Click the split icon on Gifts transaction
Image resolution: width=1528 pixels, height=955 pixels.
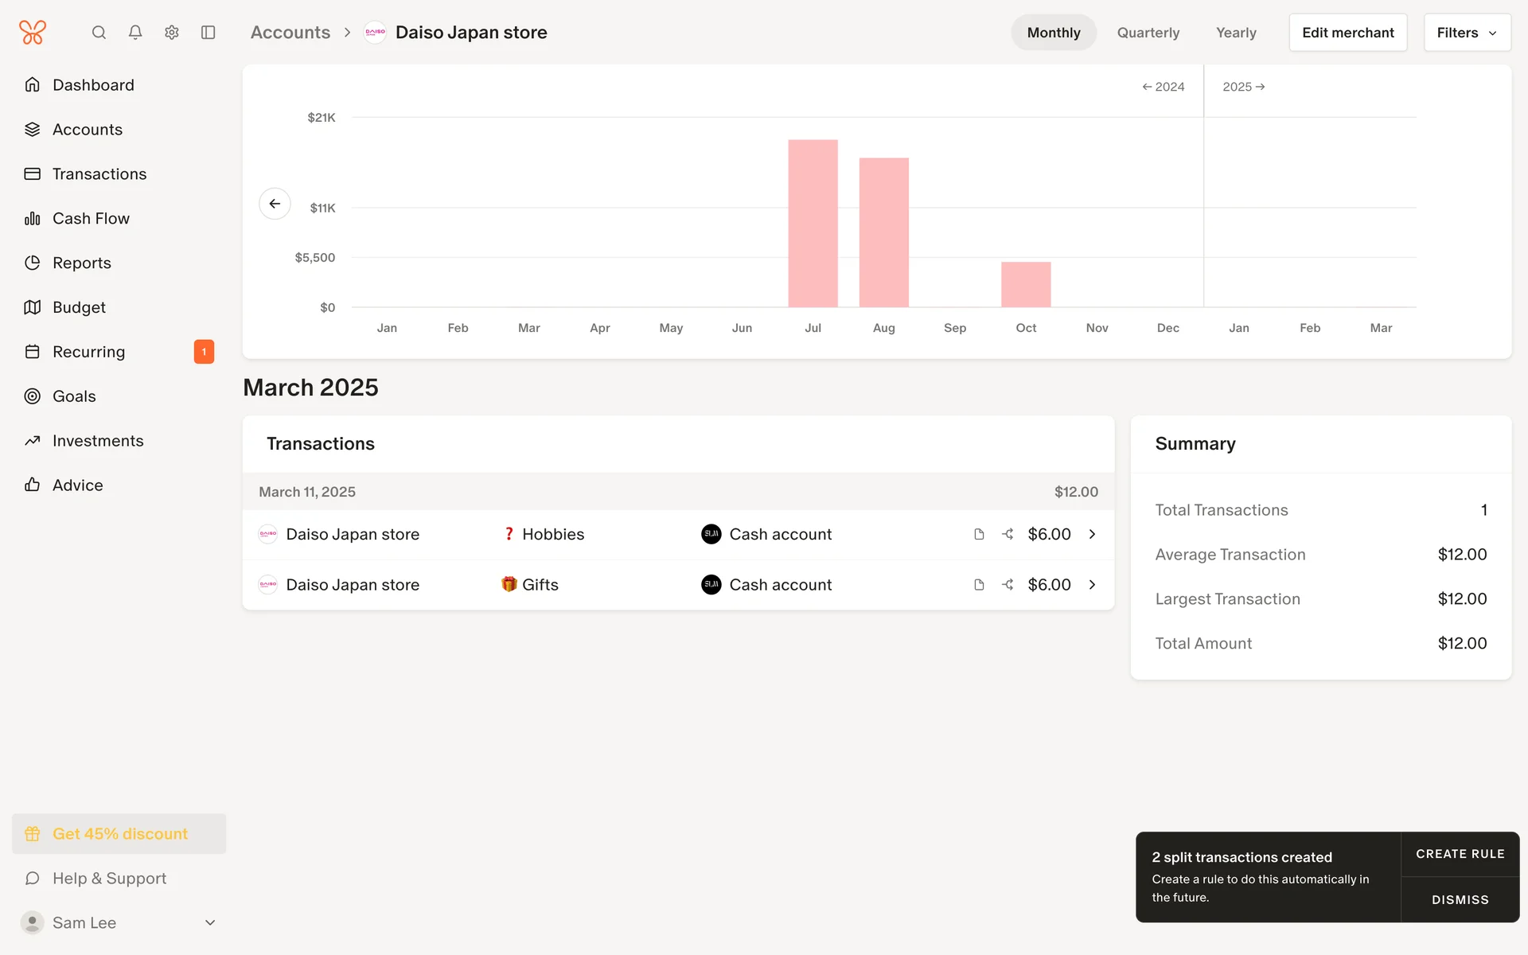click(x=1008, y=585)
